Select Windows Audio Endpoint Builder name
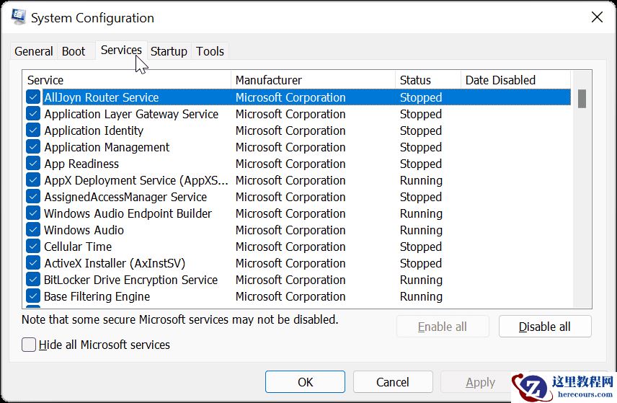This screenshot has width=617, height=403. pos(128,213)
